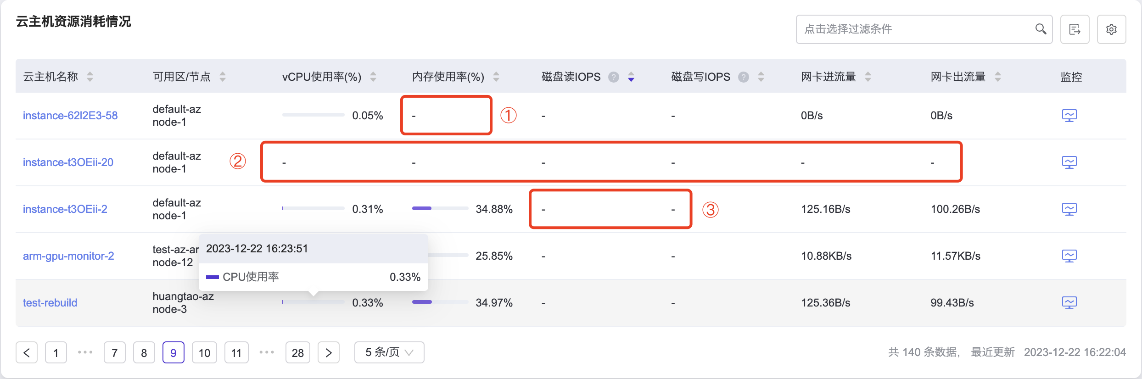Viewport: 1142px width, 379px height.
Task: Open monitor icon for instance-62I2E3-58
Action: 1069,115
